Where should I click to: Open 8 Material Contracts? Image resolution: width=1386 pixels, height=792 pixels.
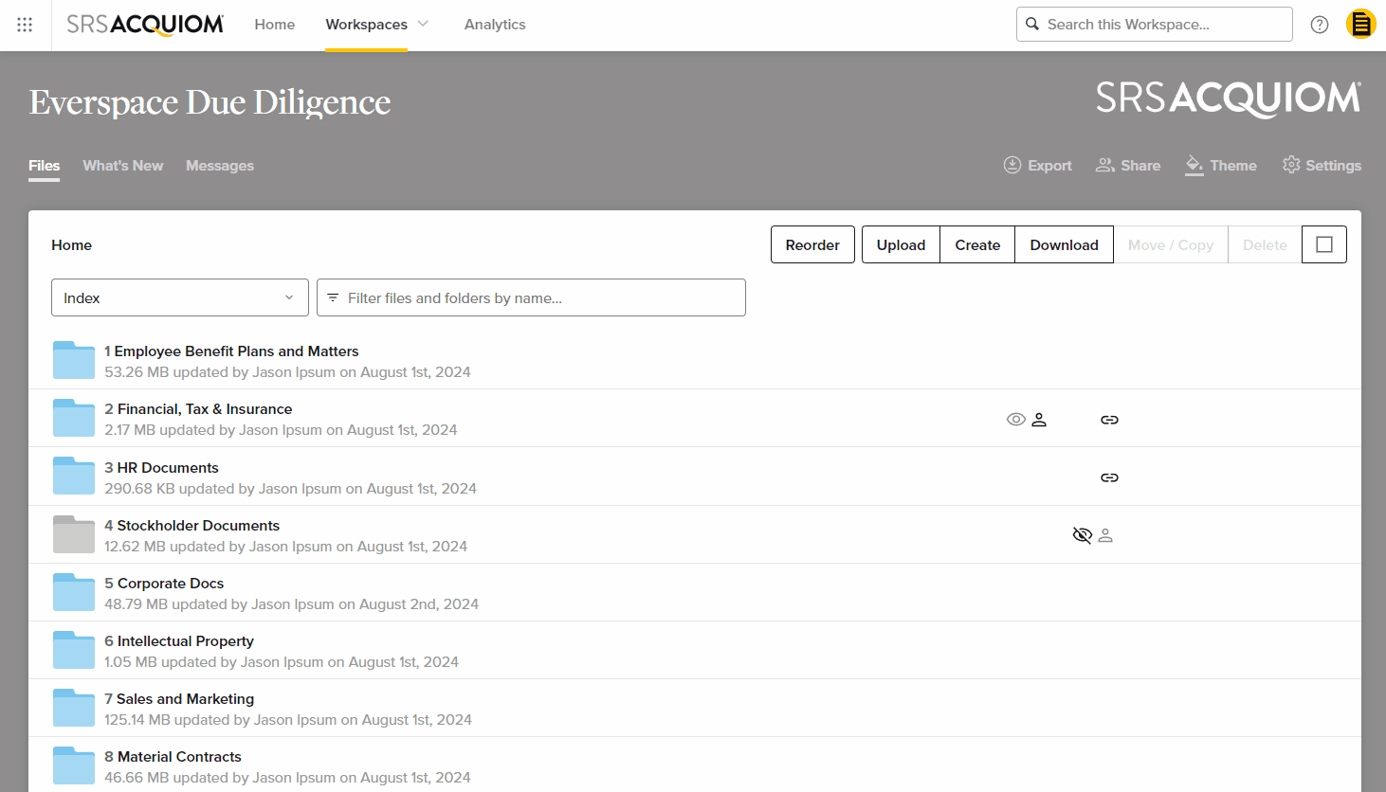tap(173, 757)
